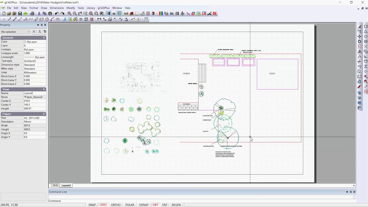
Task: Collapse the Paper property section
Action: click(x=44, y=114)
